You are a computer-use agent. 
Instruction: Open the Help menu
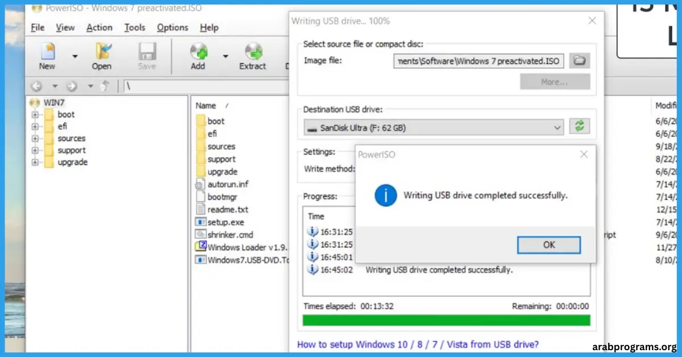click(x=209, y=27)
